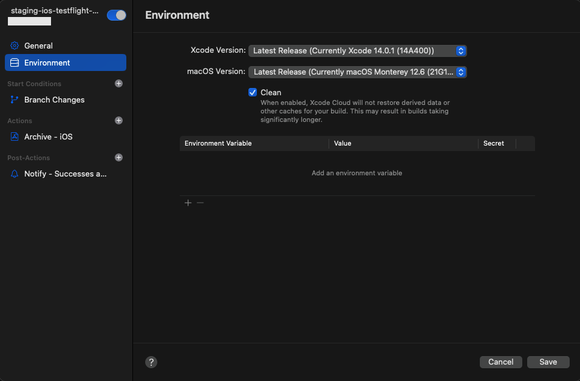Click the Environment stack icon in sidebar
580x381 pixels.
click(15, 63)
